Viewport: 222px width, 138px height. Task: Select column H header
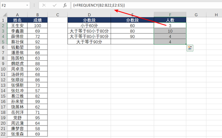coord(214,15)
